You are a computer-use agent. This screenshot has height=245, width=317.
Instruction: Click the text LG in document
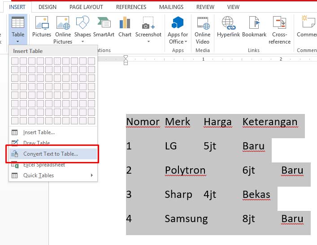coord(171,146)
